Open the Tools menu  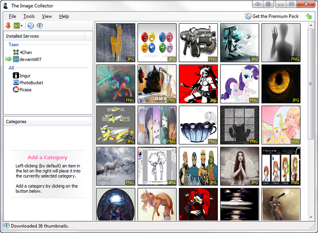pos(29,16)
